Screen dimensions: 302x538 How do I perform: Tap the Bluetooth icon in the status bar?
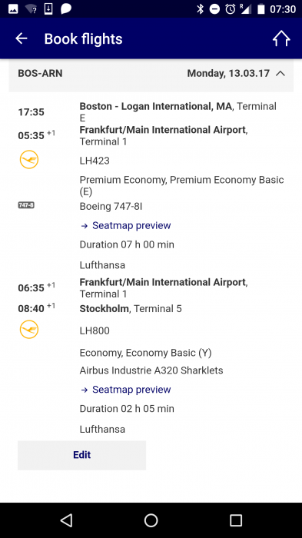click(x=200, y=9)
